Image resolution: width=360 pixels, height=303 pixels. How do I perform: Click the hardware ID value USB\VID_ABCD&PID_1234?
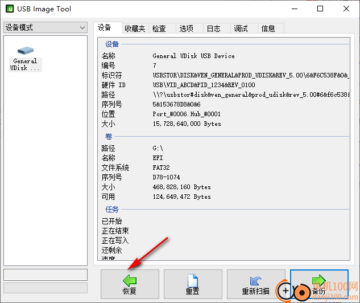[204, 85]
